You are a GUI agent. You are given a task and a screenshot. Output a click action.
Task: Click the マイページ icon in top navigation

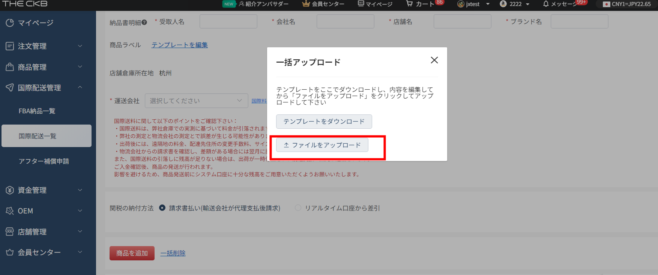tap(361, 4)
